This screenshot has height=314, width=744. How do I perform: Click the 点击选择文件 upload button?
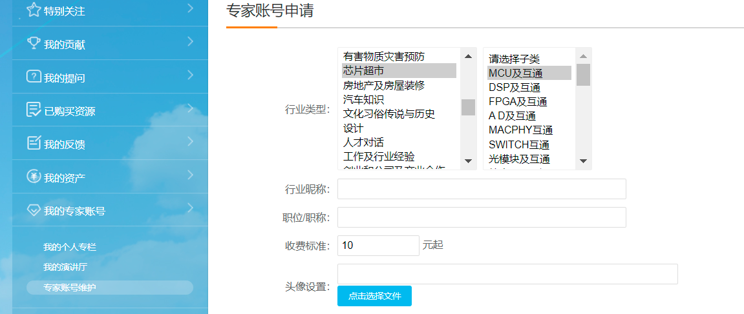pos(374,296)
